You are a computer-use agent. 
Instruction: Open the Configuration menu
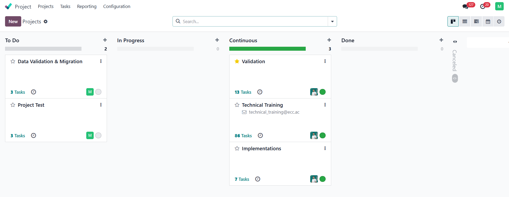117,6
